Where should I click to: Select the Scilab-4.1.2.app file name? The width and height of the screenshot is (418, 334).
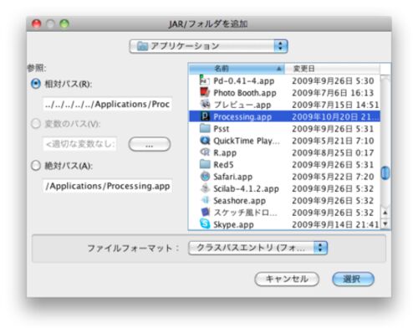pyautogui.click(x=246, y=189)
